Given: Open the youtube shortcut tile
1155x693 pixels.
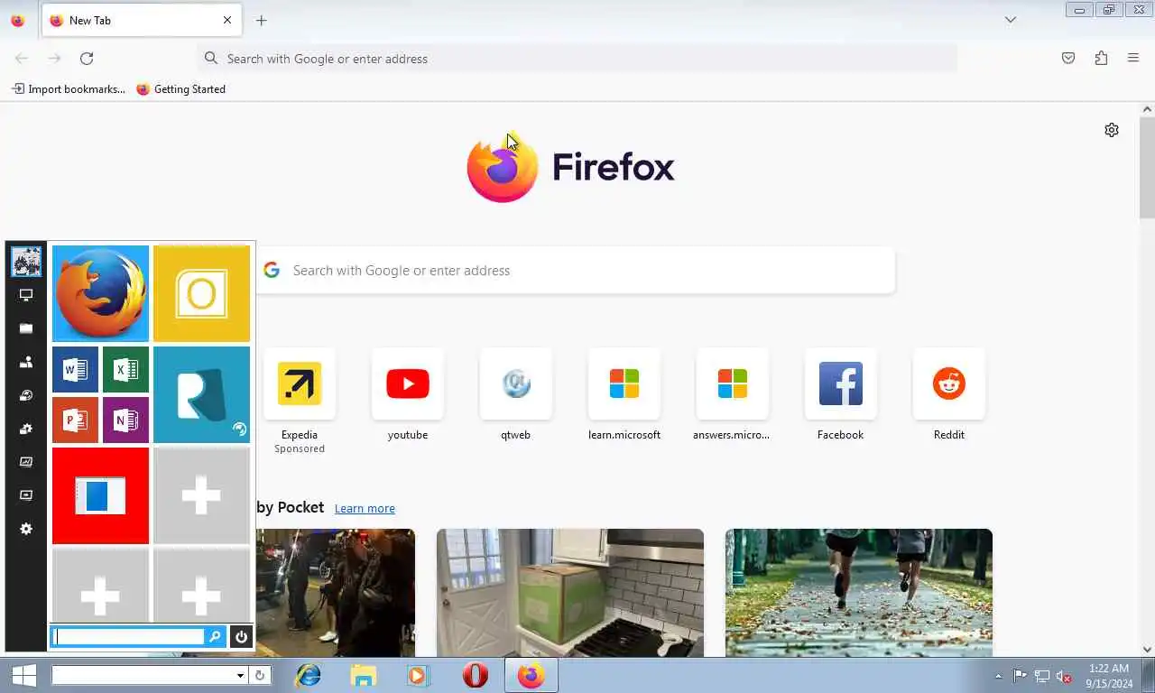Looking at the screenshot, I should 408,384.
